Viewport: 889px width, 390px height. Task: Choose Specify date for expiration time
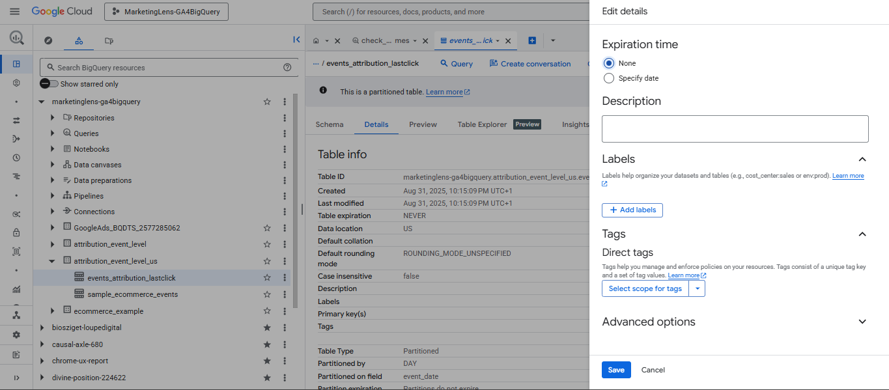(608, 77)
